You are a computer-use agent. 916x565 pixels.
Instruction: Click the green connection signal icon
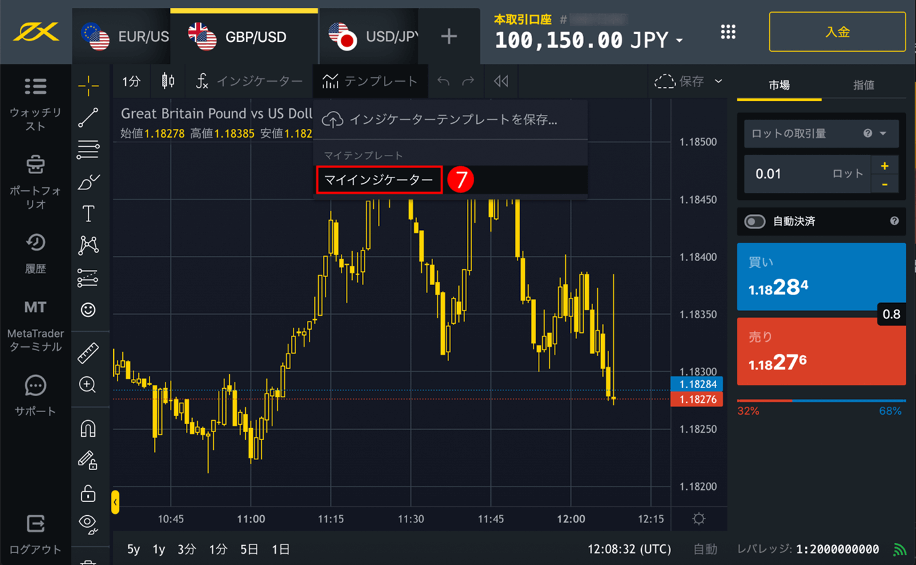click(x=899, y=549)
